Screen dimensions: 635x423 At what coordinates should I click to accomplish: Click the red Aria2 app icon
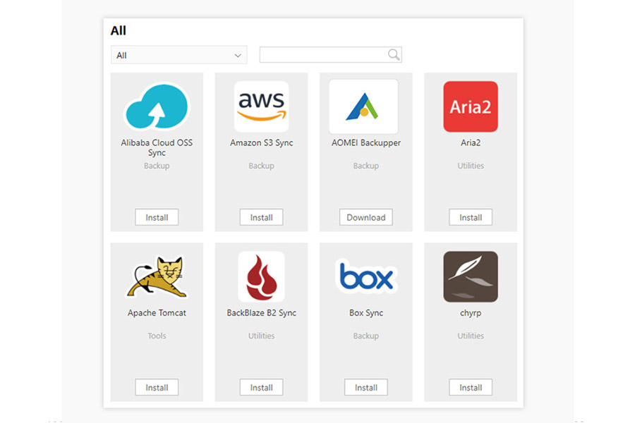point(471,106)
